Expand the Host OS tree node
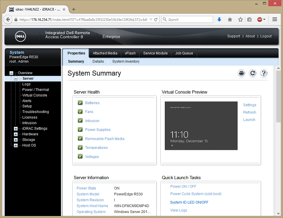The image size is (283, 218). pyautogui.click(x=16, y=146)
